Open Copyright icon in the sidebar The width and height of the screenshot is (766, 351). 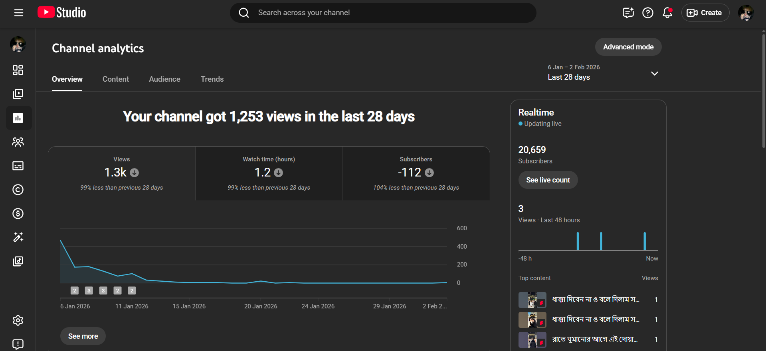click(18, 190)
